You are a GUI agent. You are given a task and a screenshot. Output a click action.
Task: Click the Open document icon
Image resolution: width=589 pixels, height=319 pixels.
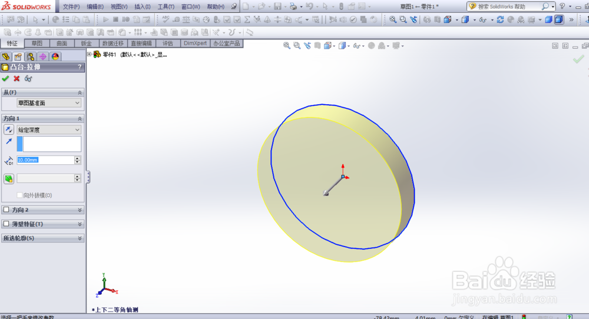click(x=262, y=6)
